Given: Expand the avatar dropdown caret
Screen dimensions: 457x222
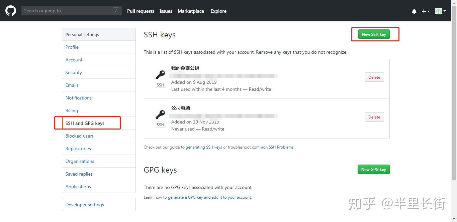Looking at the screenshot, I should [x=444, y=11].
